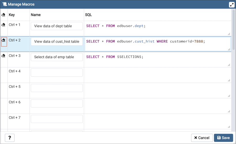Screen dimensions: 236x144
Task: Clear the Ctrl + 3 macro row
Action: (4, 56)
